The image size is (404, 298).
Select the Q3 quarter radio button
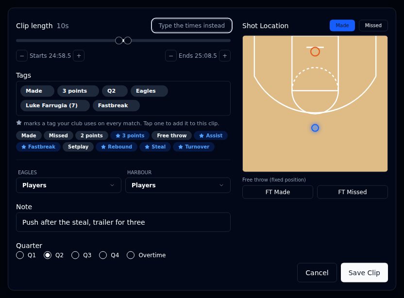coord(75,255)
